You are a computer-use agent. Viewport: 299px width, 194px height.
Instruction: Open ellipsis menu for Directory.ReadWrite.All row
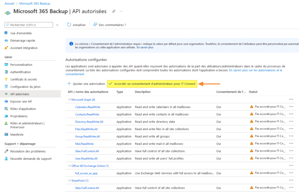(x=291, y=121)
